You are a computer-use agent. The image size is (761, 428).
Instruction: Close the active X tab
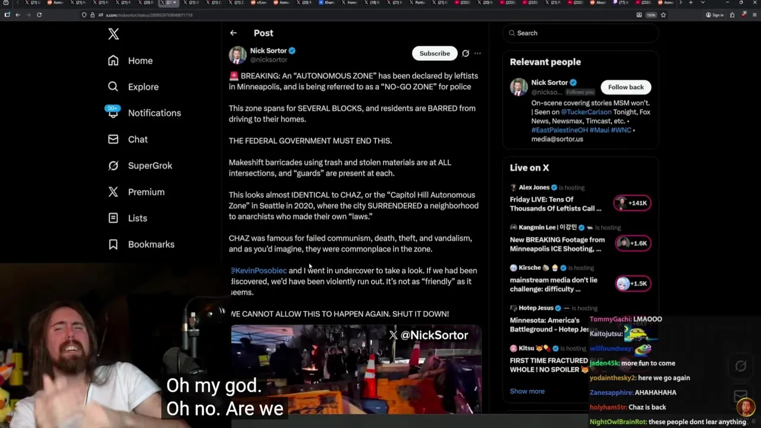point(175,2)
